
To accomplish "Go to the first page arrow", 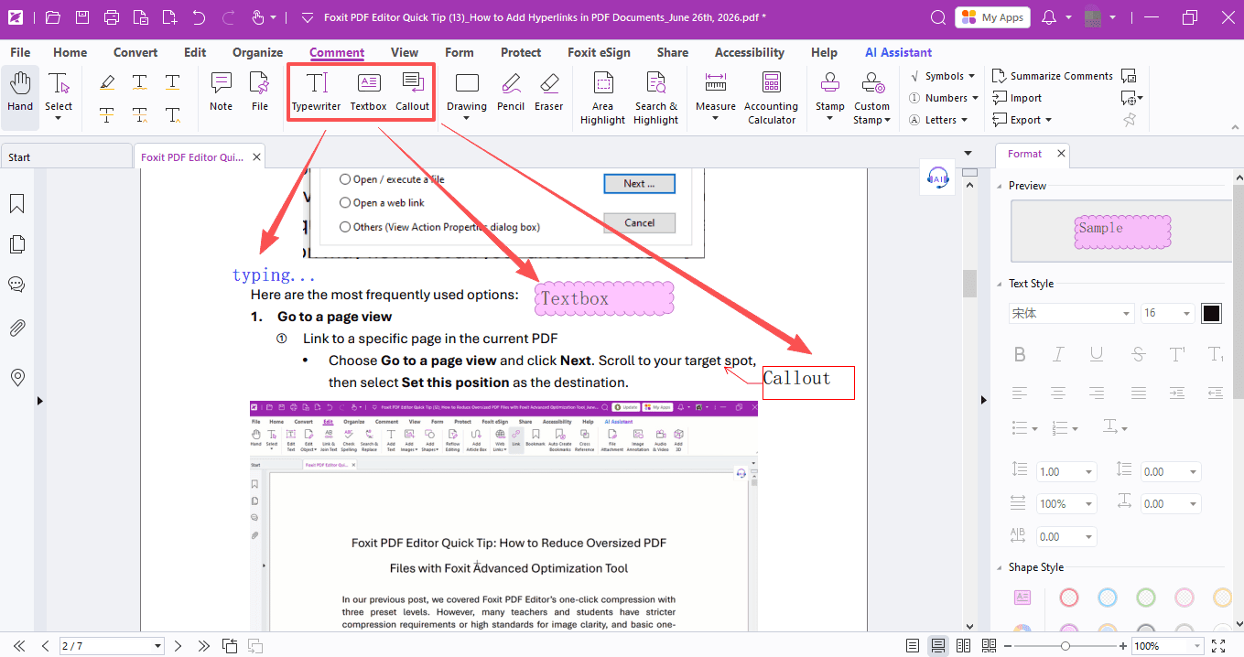I will click(19, 646).
